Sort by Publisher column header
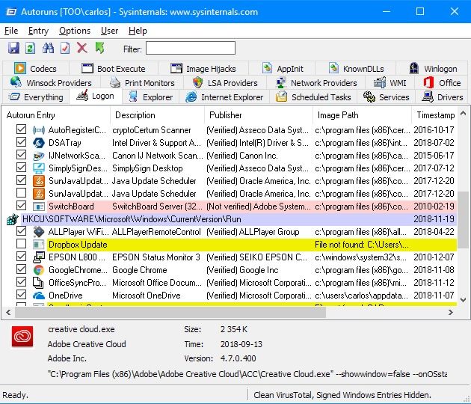Screen dimensions: 471x404 click(259, 115)
